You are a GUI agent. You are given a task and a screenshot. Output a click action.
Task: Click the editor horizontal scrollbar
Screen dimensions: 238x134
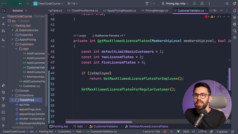click(x=99, y=122)
